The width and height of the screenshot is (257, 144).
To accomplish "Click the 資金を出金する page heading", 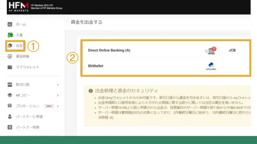I will (86, 22).
